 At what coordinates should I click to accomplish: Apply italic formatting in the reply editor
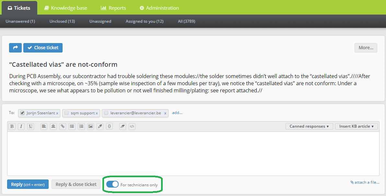[21, 126]
